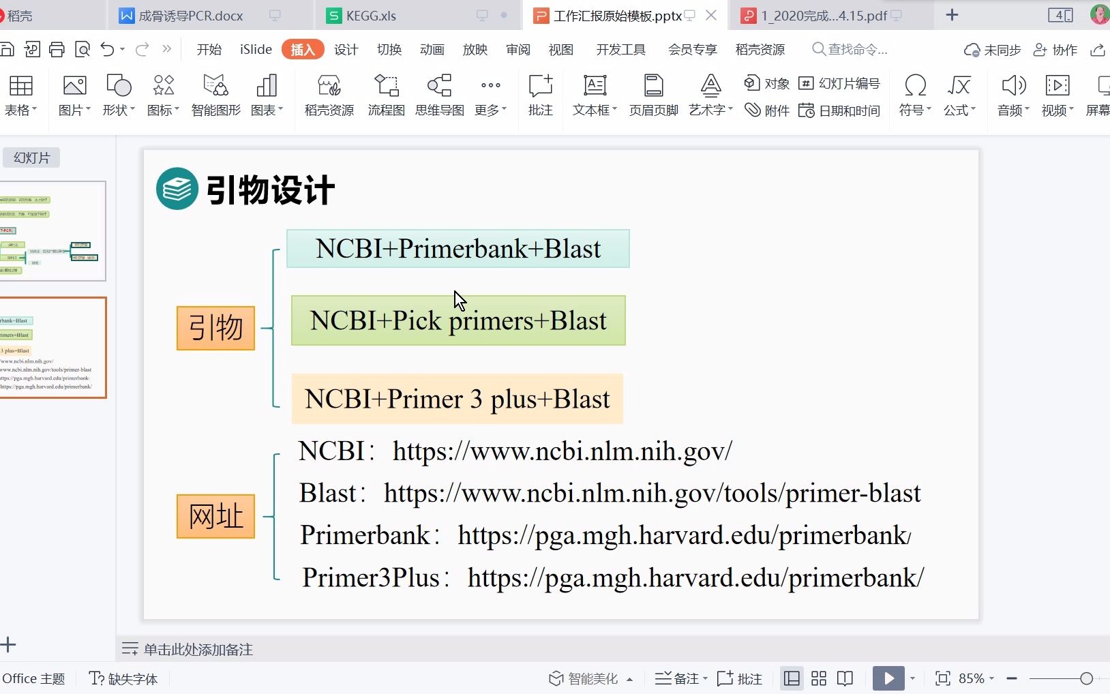
Task: Open 更多 more insert options
Action: click(491, 95)
